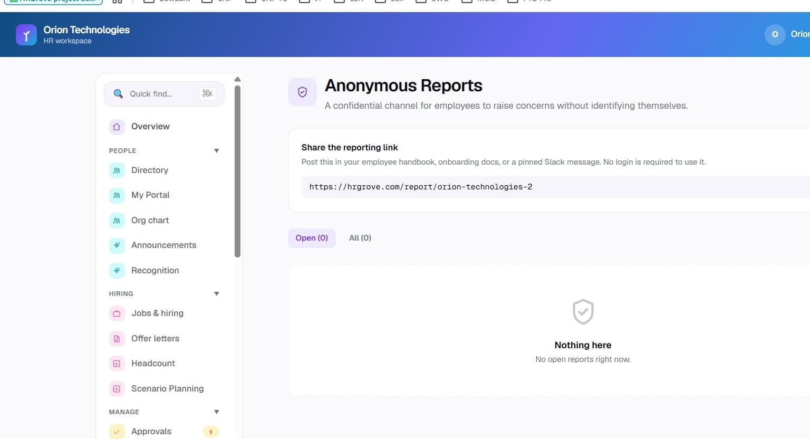Screen dimensions: 810x439
Task: Focus the Quick find search field
Action: (x=164, y=94)
